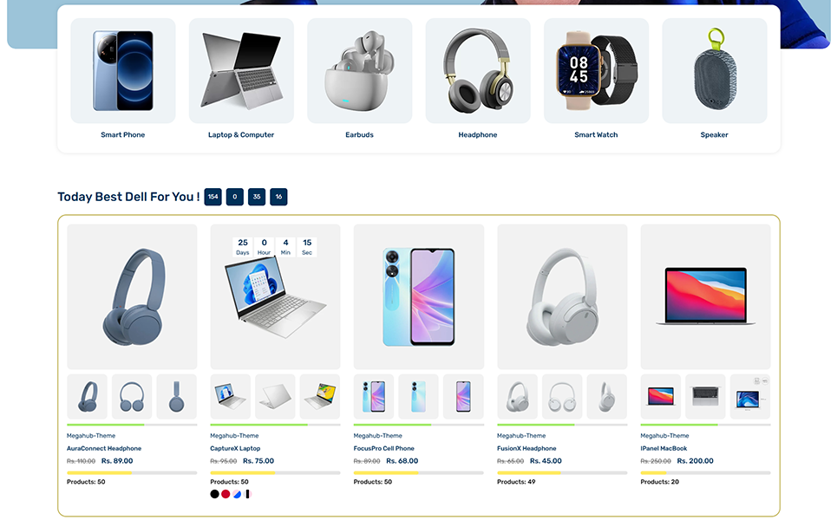Image resolution: width=837 pixels, height=520 pixels.
Task: Pick the red color swatch under CaptureX Laptop
Action: (226, 494)
